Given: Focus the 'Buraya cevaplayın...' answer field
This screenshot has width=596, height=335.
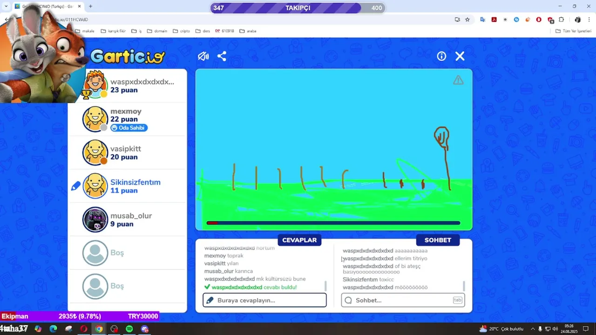Looking at the screenshot, I should (264, 300).
